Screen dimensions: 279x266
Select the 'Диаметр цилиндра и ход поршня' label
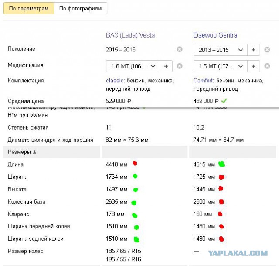click(x=51, y=140)
